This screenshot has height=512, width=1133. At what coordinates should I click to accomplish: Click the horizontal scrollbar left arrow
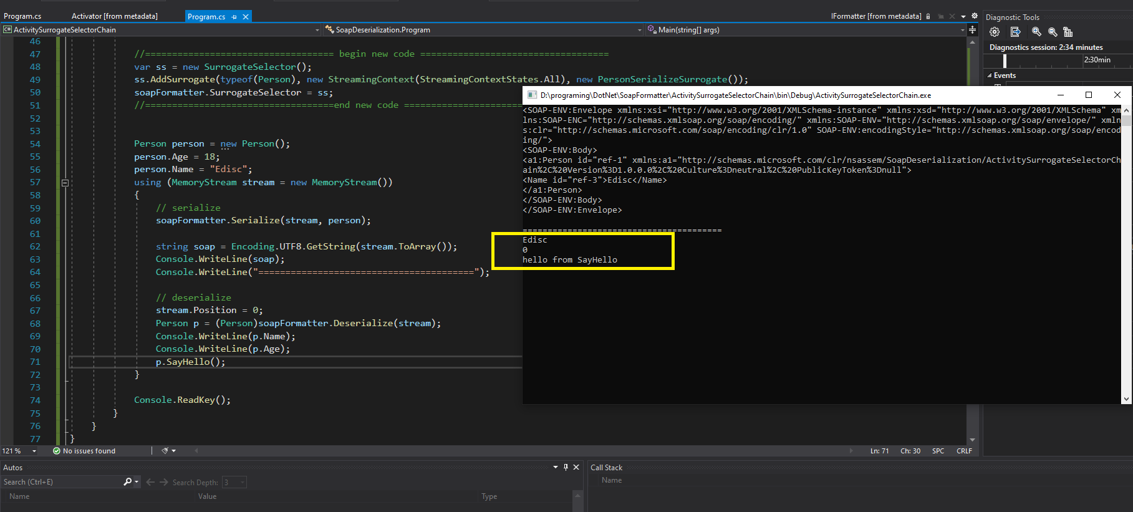click(196, 450)
